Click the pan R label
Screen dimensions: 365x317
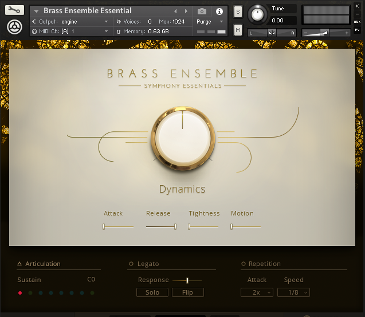(x=293, y=33)
